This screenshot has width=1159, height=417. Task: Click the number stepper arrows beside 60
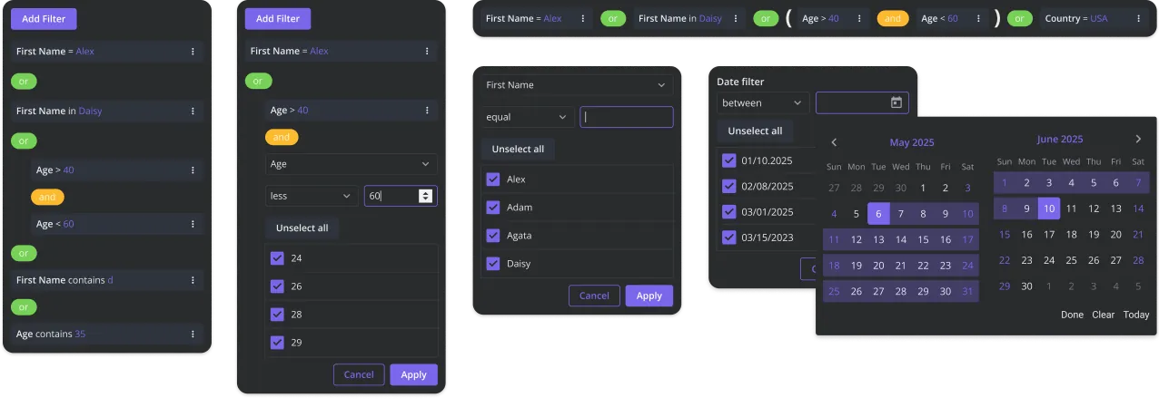point(425,196)
